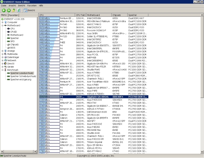The height and width of the screenshot is (158, 204).
Task: Select the Chipsatz icon in tree
Action: [x=8, y=45]
